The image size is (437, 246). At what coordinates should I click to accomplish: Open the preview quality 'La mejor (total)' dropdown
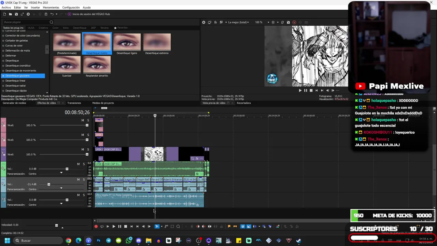(238, 22)
